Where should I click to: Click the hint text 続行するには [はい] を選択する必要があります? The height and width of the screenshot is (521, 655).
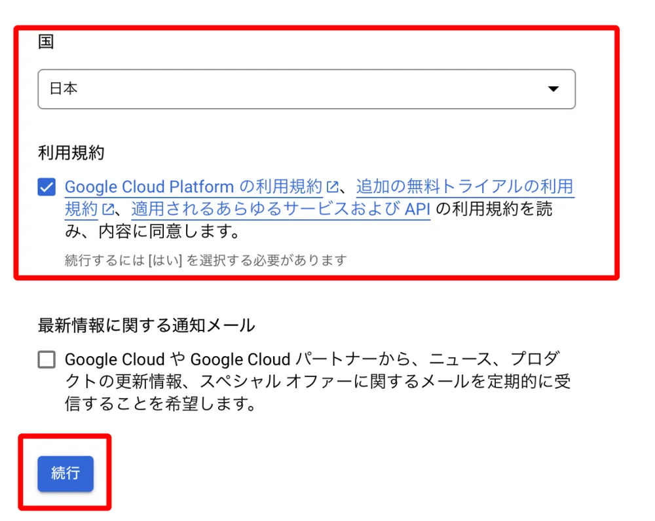(206, 260)
